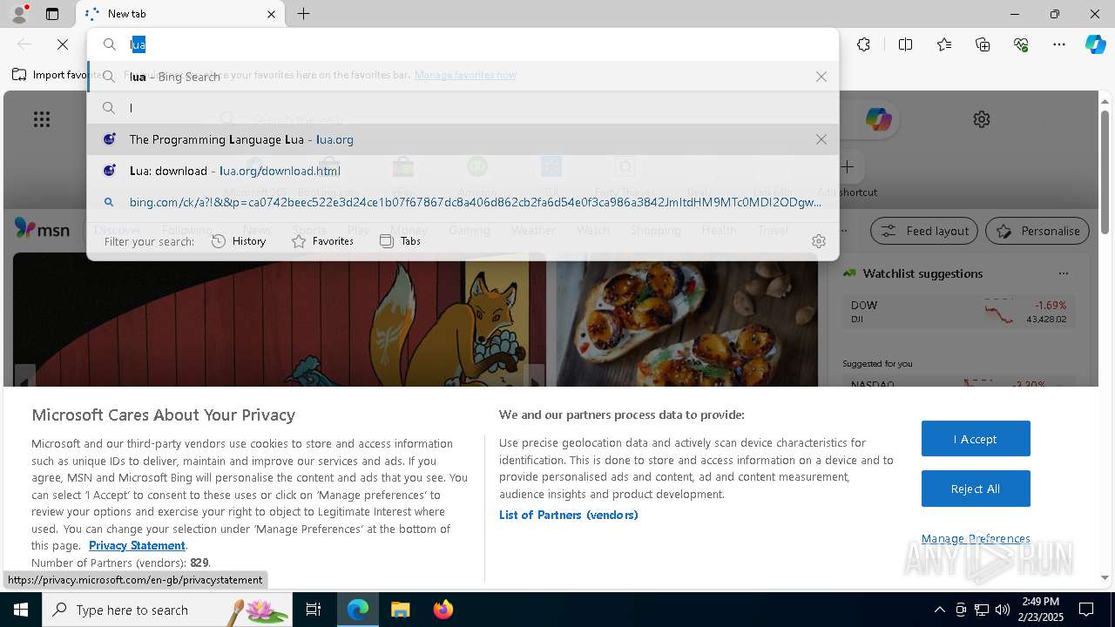This screenshot has height=627, width=1115.
Task: Click Reject All button
Action: coord(976,489)
